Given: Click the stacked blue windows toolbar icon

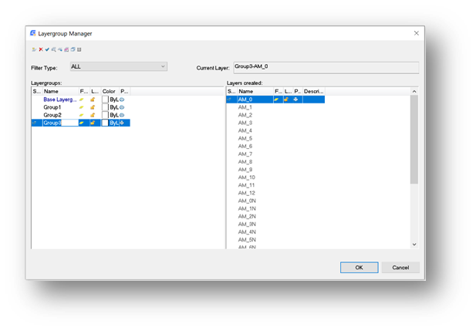Looking at the screenshot, I should point(73,49).
